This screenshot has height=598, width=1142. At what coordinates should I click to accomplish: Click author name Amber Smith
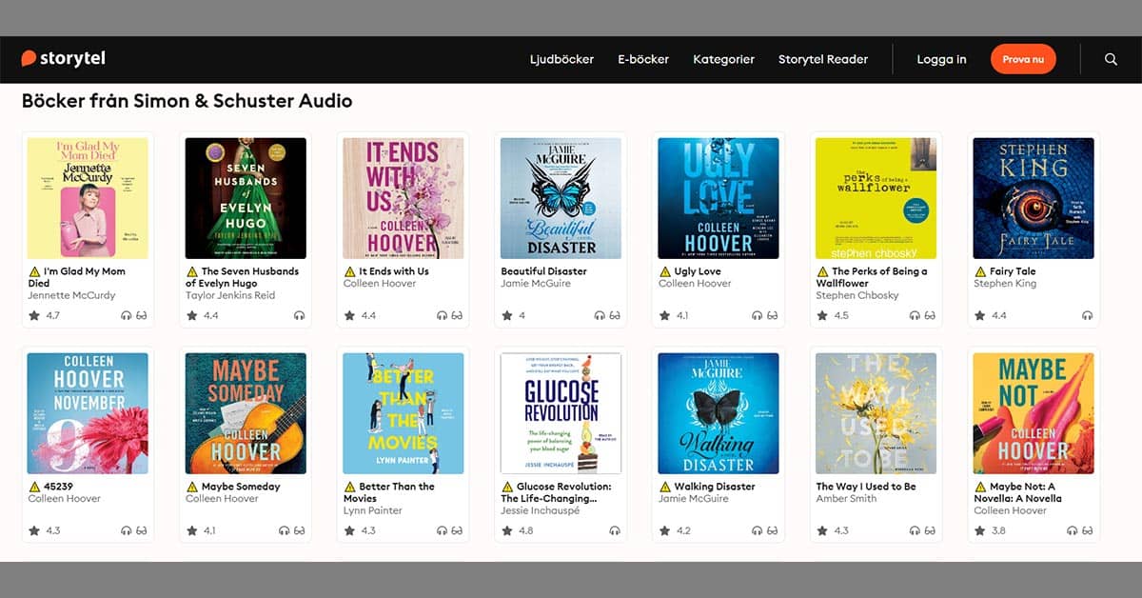click(x=846, y=499)
